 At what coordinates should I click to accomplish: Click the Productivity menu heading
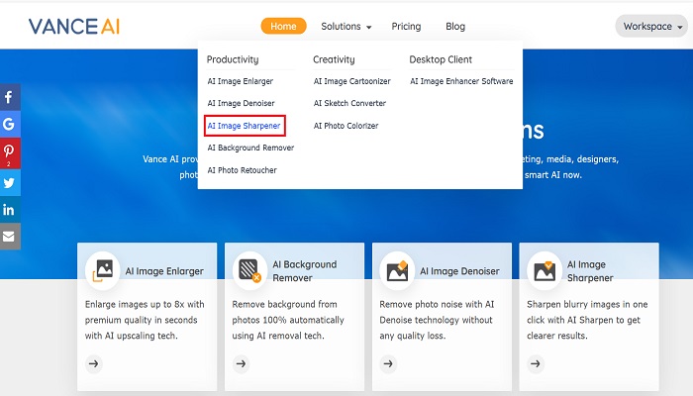click(233, 59)
